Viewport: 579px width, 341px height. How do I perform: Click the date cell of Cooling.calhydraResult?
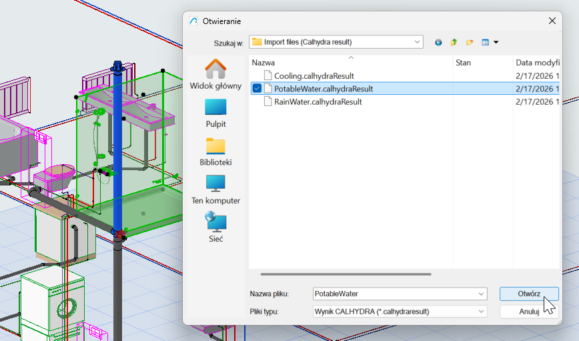537,76
